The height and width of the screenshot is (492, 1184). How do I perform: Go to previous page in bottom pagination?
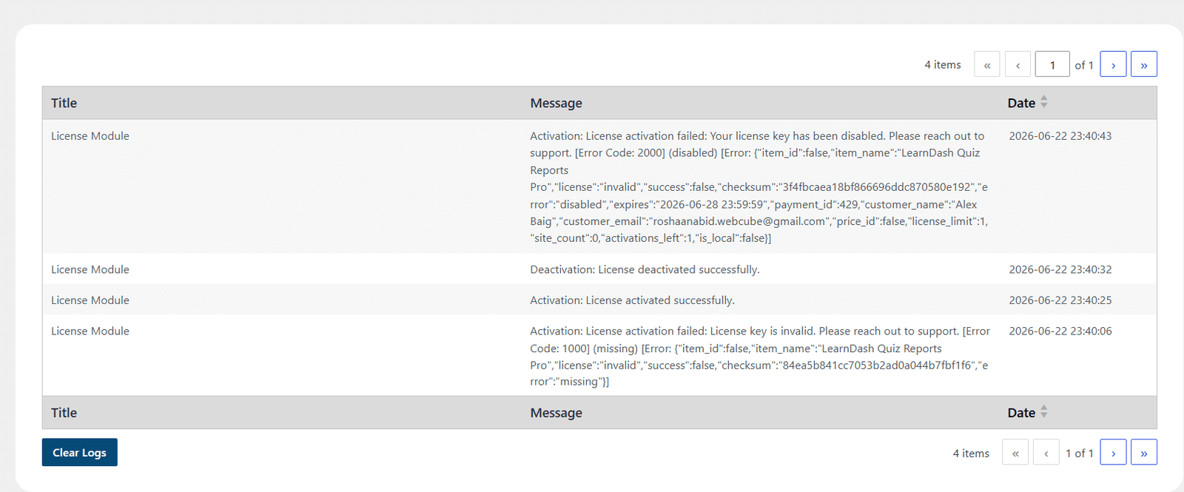[1046, 452]
